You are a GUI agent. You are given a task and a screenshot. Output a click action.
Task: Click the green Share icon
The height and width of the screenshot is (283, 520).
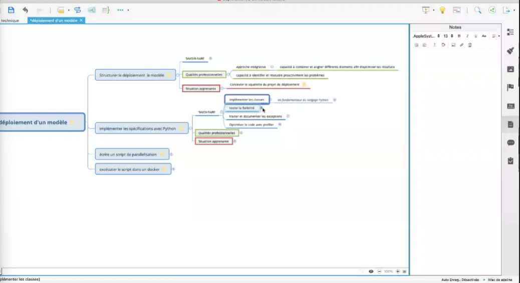tap(492, 10)
